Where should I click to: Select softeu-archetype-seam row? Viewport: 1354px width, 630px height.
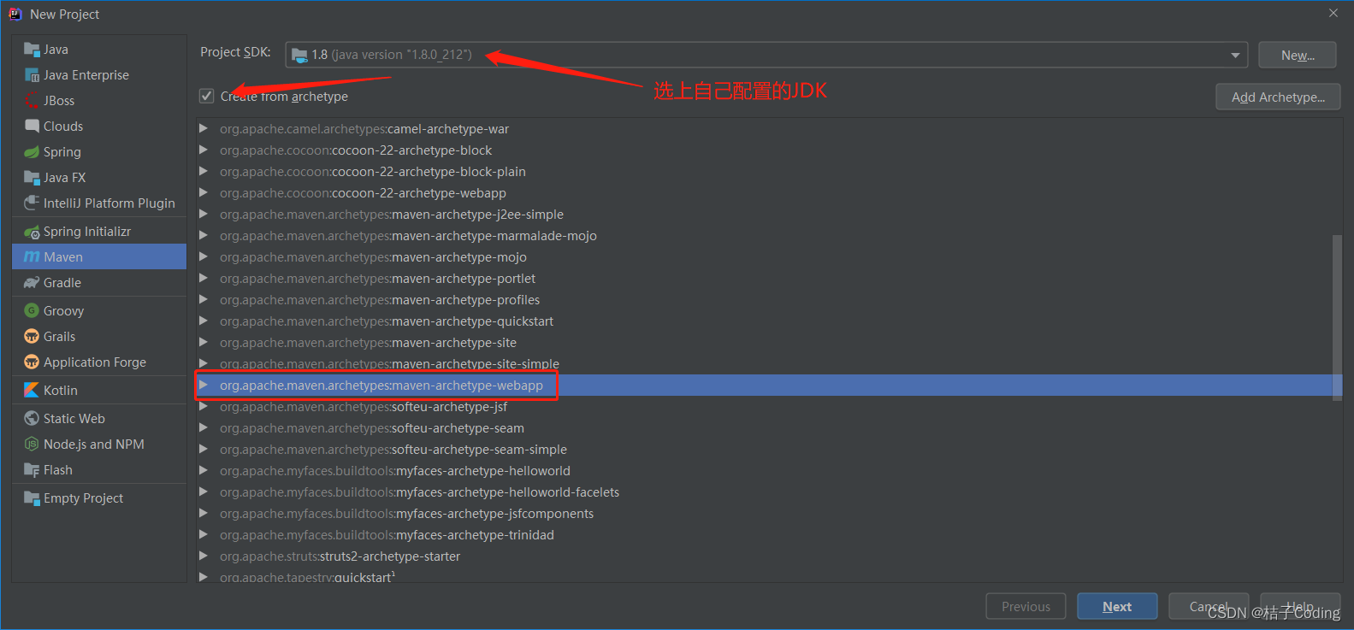click(768, 428)
